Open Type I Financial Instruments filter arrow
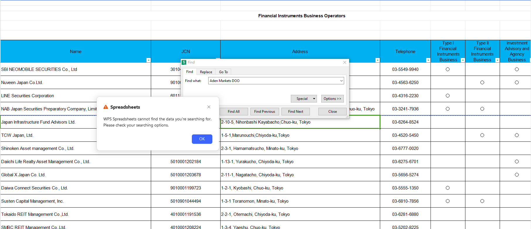 pyautogui.click(x=463, y=60)
